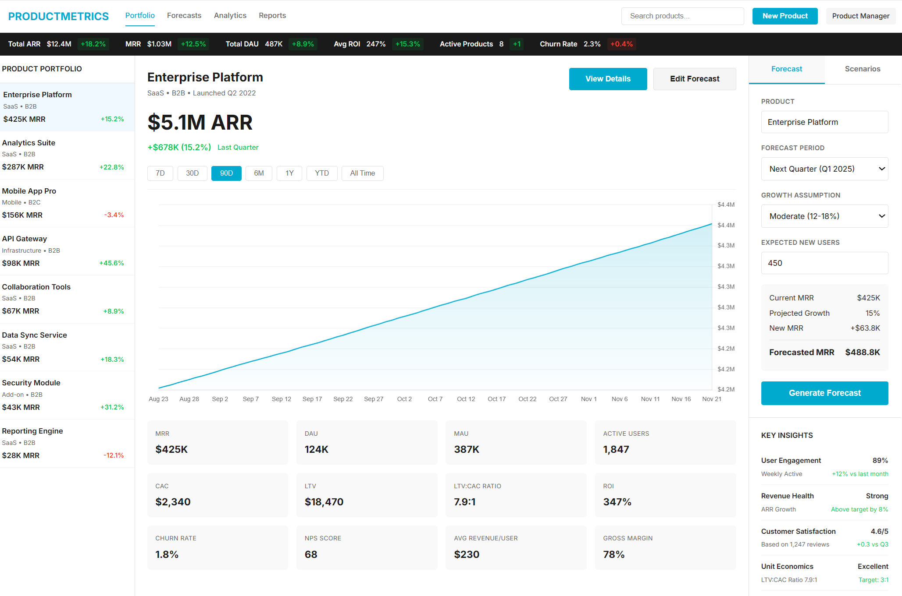Click the Generate Forecast button
The image size is (902, 596).
(824, 393)
